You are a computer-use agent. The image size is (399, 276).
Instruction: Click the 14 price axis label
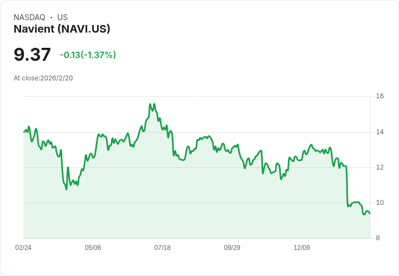point(379,132)
